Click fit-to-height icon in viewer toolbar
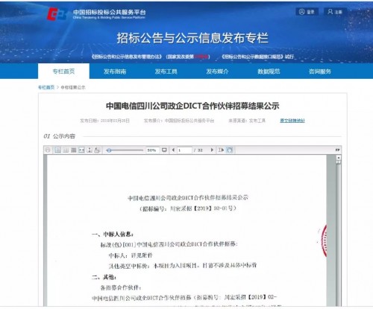 [90, 150]
